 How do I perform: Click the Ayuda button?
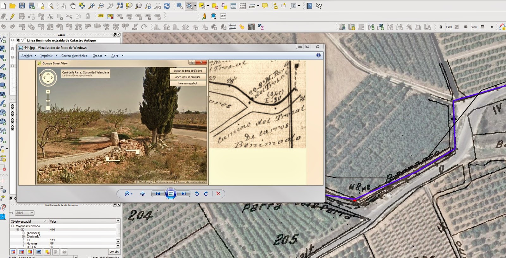pyautogui.click(x=114, y=252)
